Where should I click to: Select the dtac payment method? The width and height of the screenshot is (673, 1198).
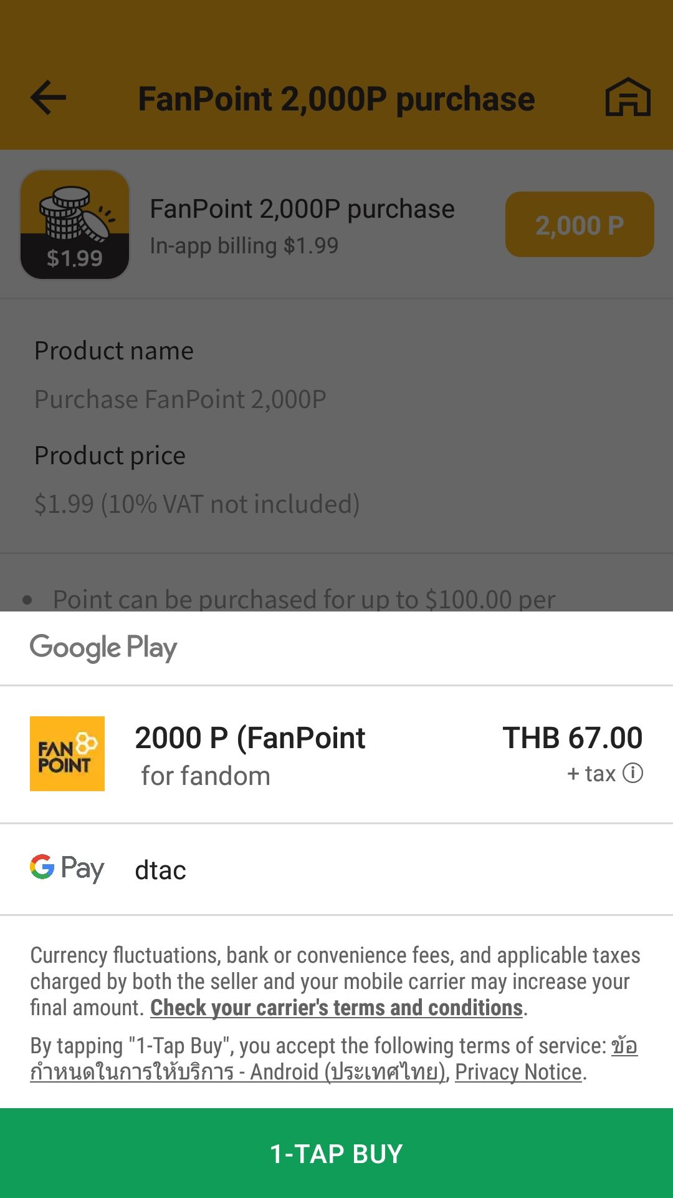pyautogui.click(x=160, y=870)
